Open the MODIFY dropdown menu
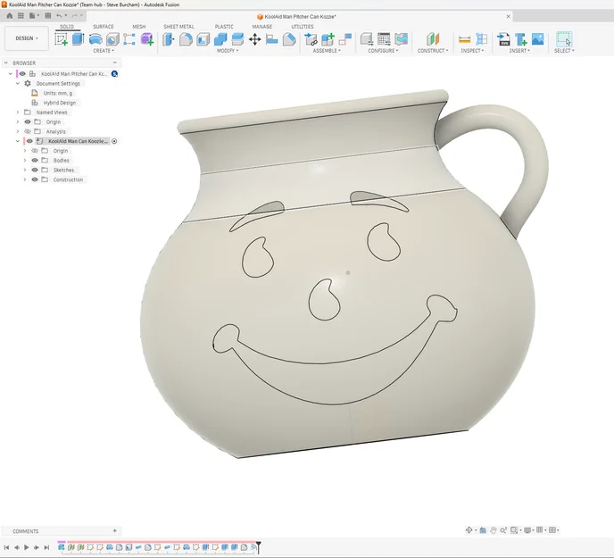 coord(228,51)
